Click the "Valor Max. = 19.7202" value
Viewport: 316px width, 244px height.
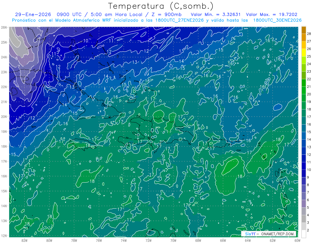[x=271, y=15]
